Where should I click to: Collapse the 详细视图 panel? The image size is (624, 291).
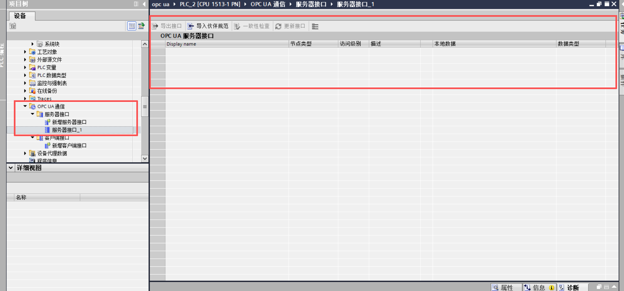(11, 168)
